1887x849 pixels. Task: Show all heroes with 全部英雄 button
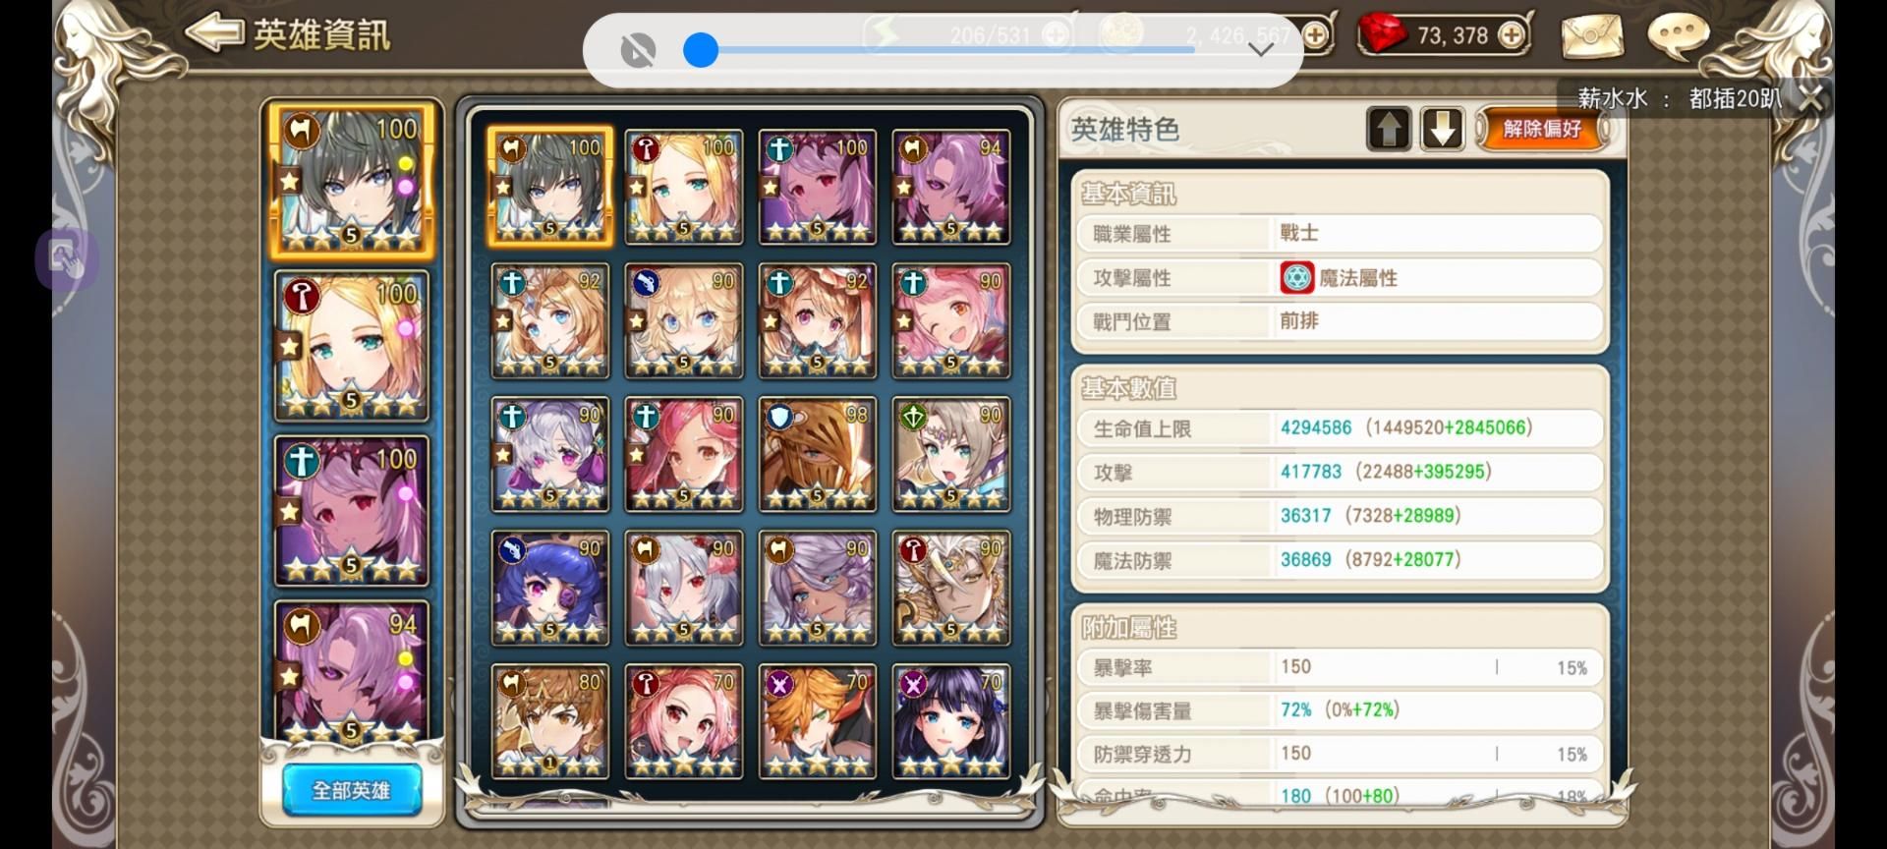[352, 789]
